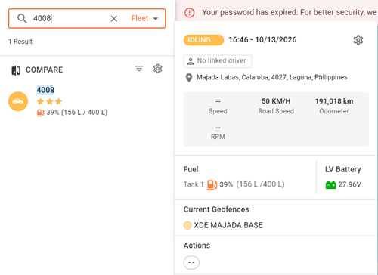378x275 pixels.
Task: Click the 27.96V battery value
Action: [349, 184]
